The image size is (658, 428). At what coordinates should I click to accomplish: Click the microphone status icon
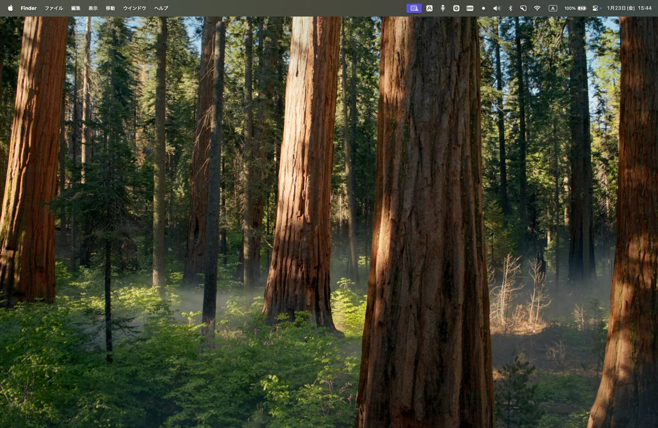(x=443, y=8)
